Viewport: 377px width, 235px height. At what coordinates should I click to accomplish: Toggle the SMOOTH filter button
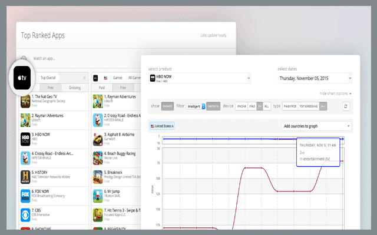[x=213, y=106]
